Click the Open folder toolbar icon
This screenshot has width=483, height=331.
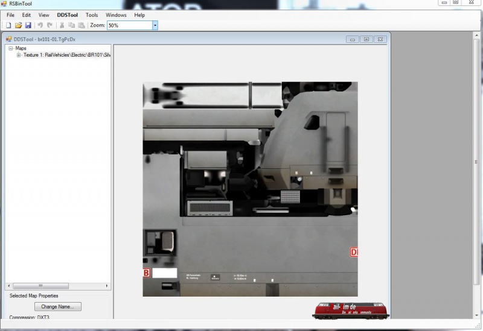pyautogui.click(x=18, y=25)
